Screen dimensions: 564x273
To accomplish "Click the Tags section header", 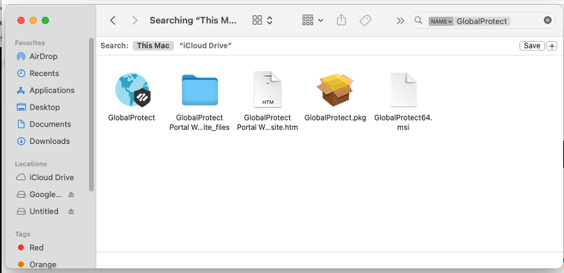I will (22, 234).
